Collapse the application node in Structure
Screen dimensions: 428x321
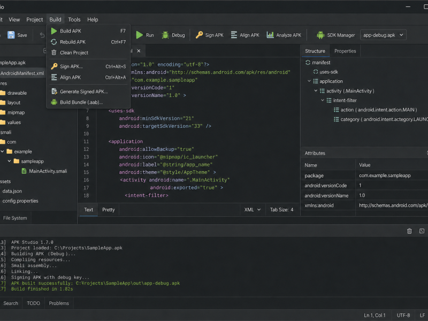[309, 81]
